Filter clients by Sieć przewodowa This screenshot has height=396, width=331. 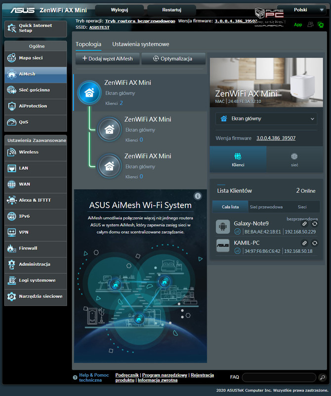pyautogui.click(x=266, y=207)
